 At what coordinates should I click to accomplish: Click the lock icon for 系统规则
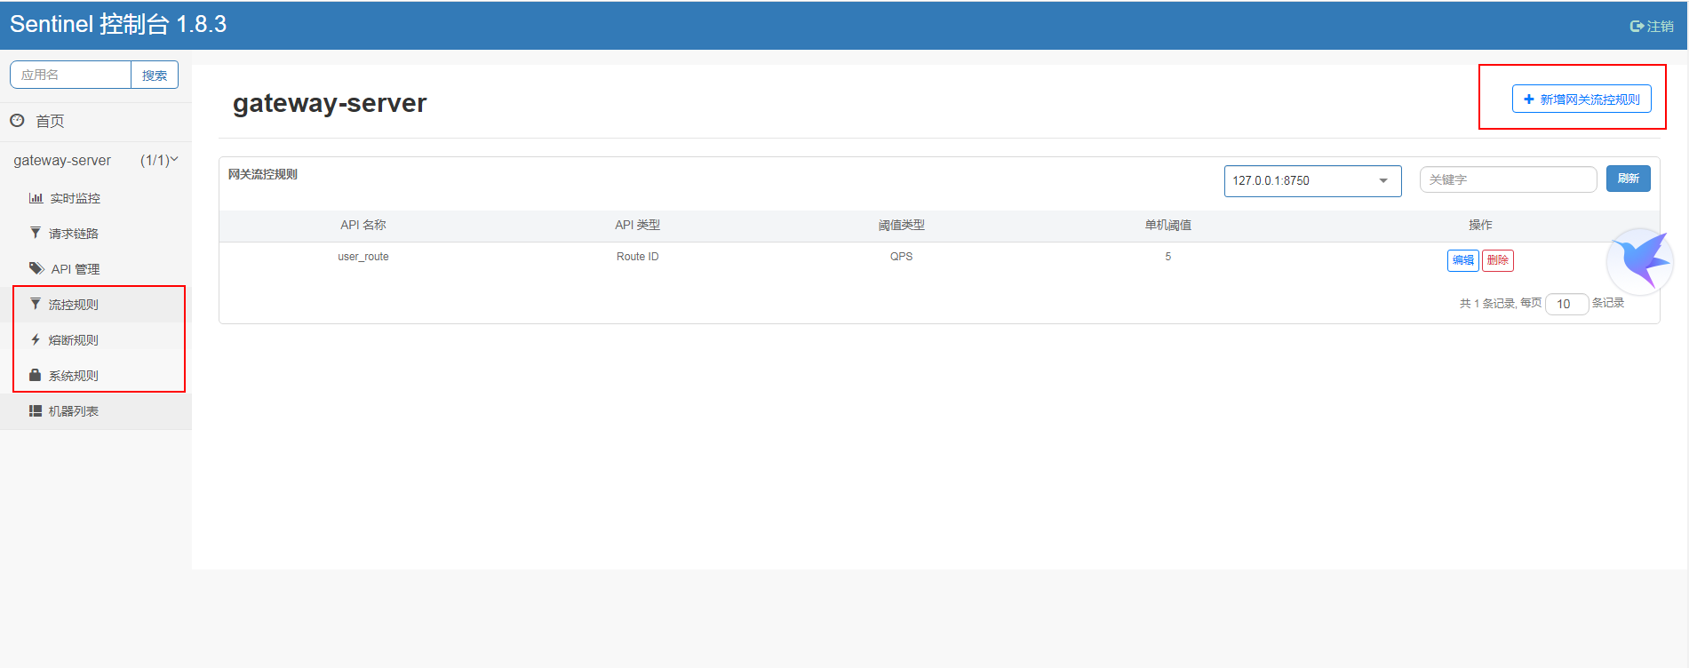click(x=36, y=375)
